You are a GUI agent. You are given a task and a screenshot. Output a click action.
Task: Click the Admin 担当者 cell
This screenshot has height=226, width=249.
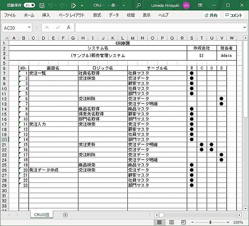coord(227,56)
